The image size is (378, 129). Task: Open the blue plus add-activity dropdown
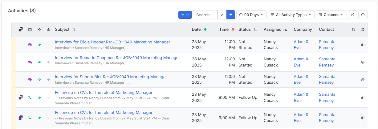[185, 15]
